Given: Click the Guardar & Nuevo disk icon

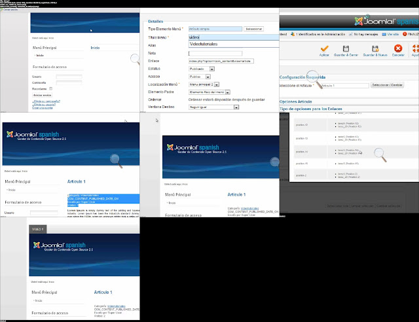Looking at the screenshot, I should (x=375, y=48).
